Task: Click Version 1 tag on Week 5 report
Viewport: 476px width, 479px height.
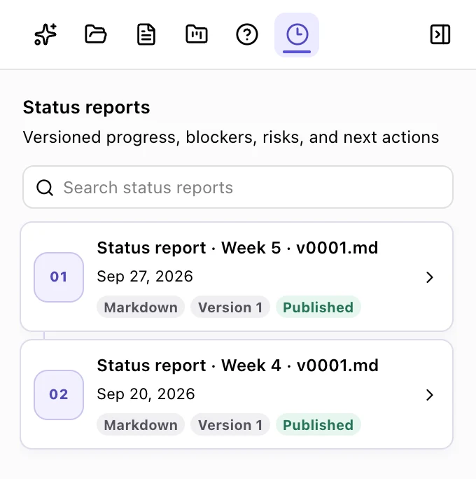Action: point(230,307)
